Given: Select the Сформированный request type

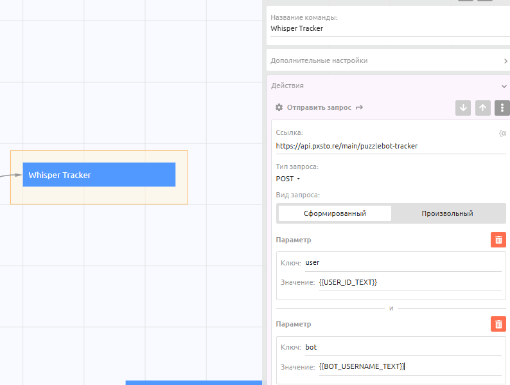Looking at the screenshot, I should pos(335,213).
